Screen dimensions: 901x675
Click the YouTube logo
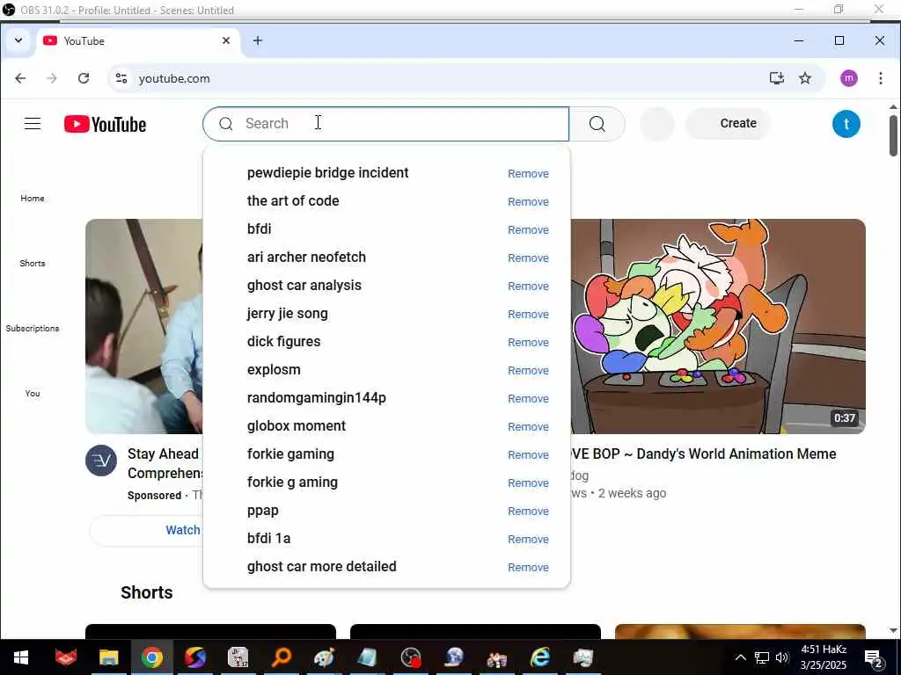pyautogui.click(x=106, y=124)
